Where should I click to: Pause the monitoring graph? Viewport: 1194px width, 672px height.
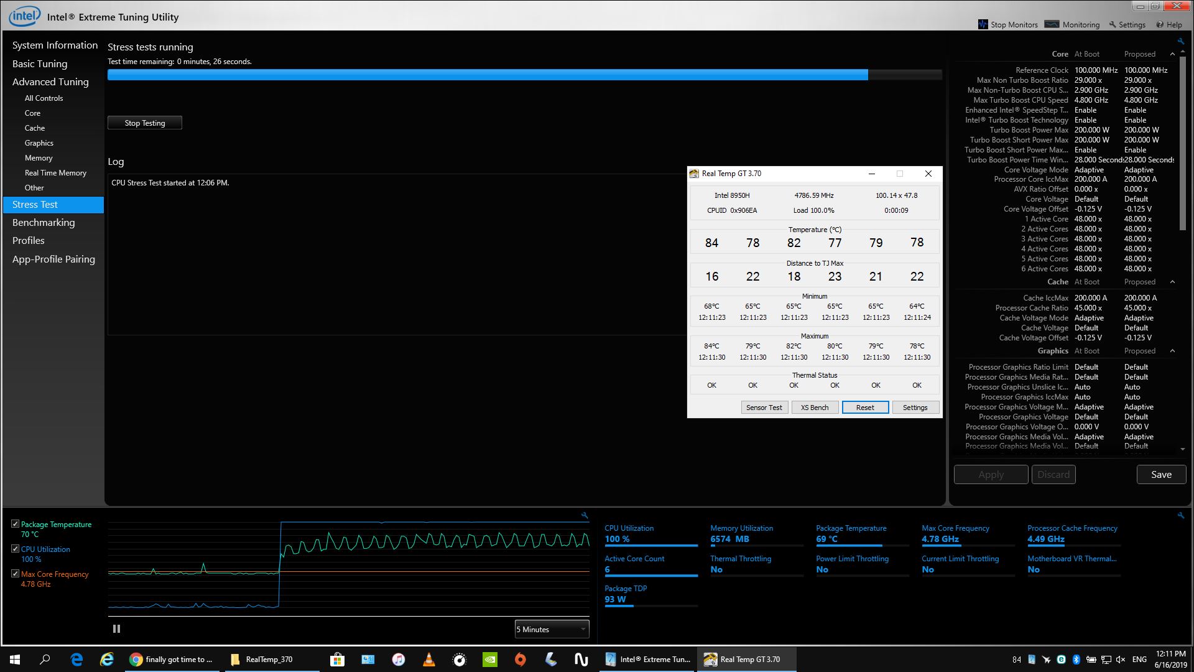click(116, 629)
